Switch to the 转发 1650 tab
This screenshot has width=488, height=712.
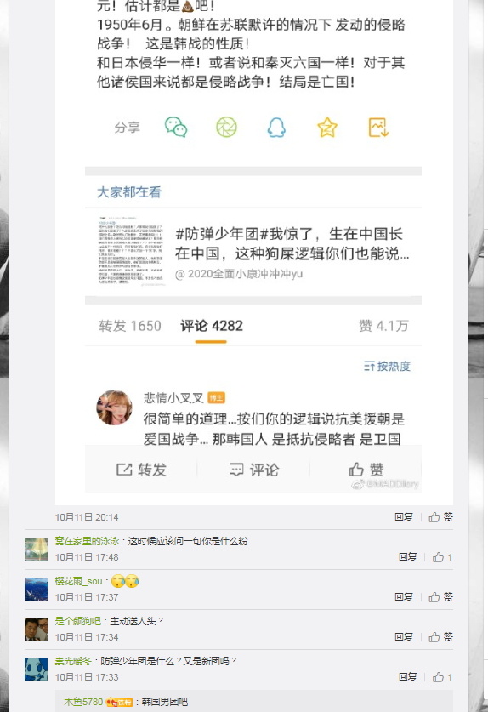click(130, 326)
